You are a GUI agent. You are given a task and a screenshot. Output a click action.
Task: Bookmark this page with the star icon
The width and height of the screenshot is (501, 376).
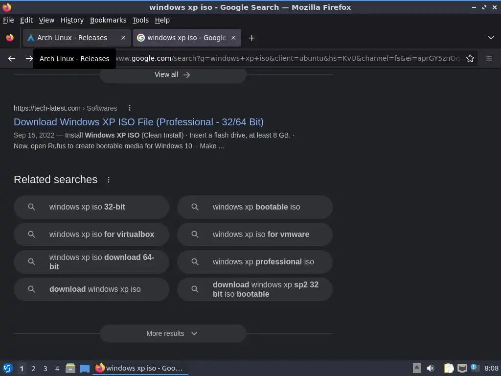pyautogui.click(x=470, y=58)
